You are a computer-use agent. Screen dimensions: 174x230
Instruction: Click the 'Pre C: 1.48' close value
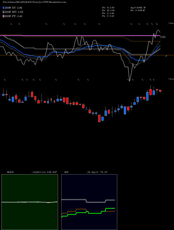coord(108,16)
